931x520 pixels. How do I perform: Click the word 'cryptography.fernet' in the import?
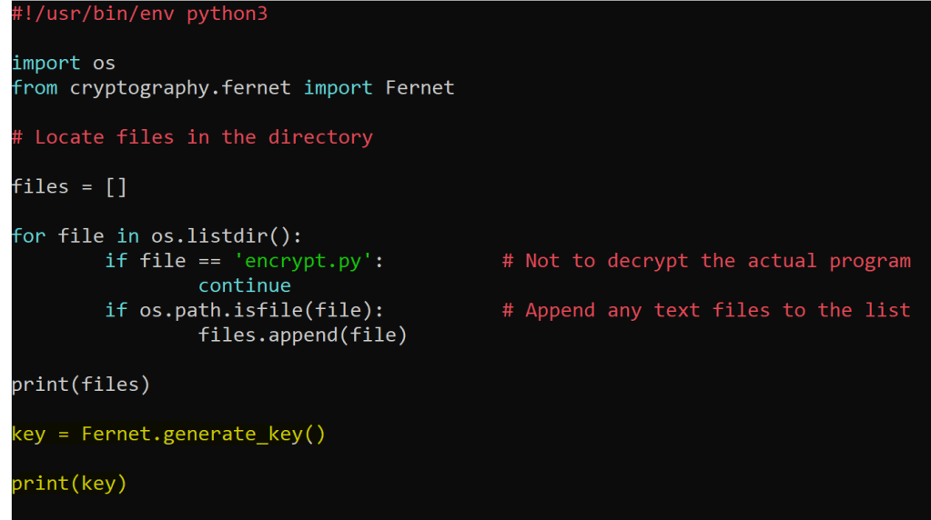point(180,88)
